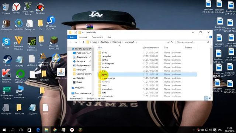Open taskbar search magnifier

13,130
